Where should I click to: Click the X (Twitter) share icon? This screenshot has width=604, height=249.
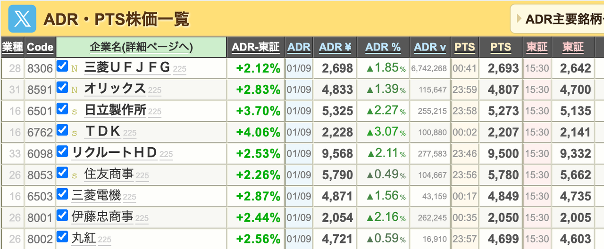pyautogui.click(x=22, y=19)
